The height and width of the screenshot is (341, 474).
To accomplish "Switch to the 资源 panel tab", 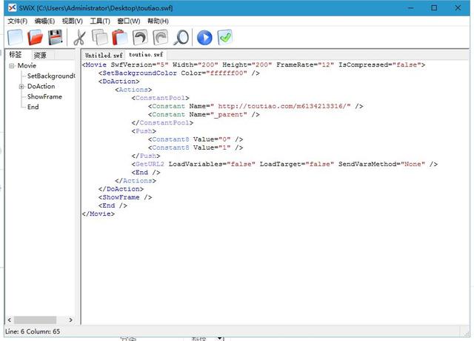I will (40, 55).
